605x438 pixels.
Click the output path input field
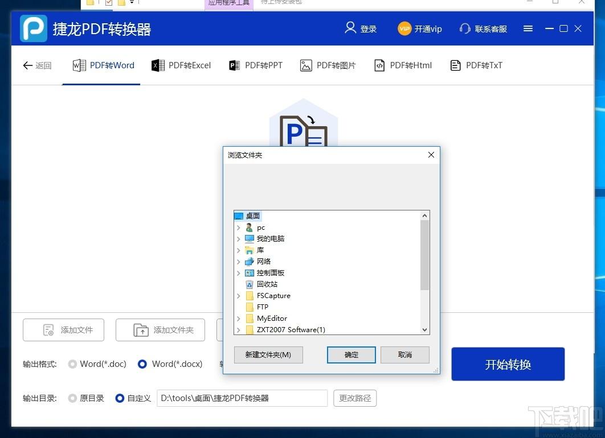[x=242, y=398]
